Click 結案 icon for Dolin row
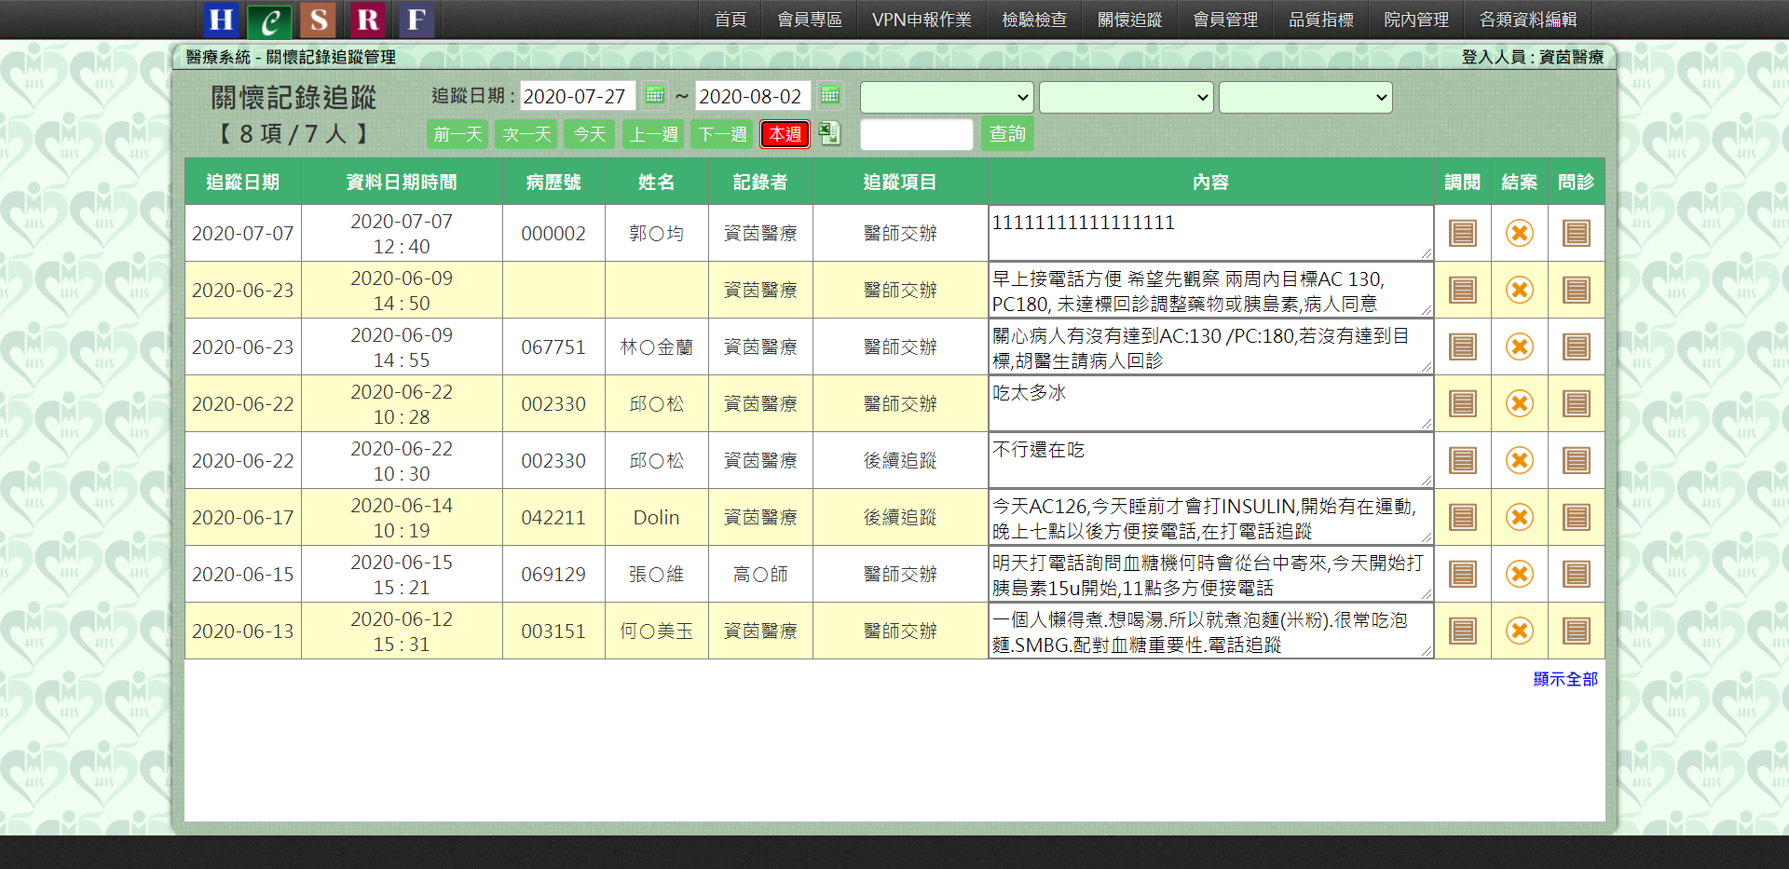 point(1520,517)
